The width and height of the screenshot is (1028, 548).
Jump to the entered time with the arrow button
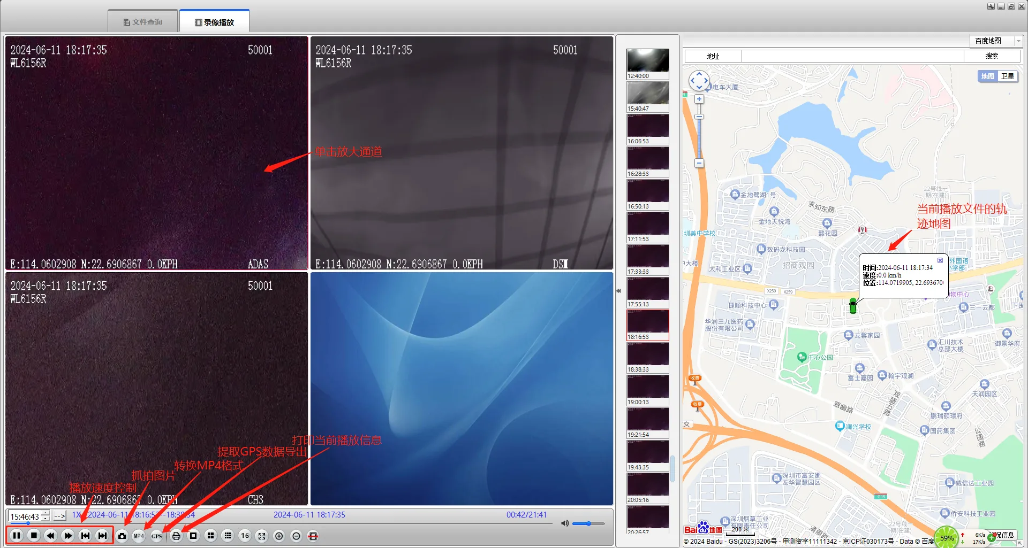(x=60, y=516)
